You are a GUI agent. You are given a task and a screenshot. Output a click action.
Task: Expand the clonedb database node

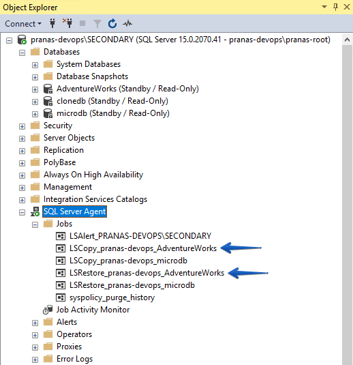(x=35, y=102)
